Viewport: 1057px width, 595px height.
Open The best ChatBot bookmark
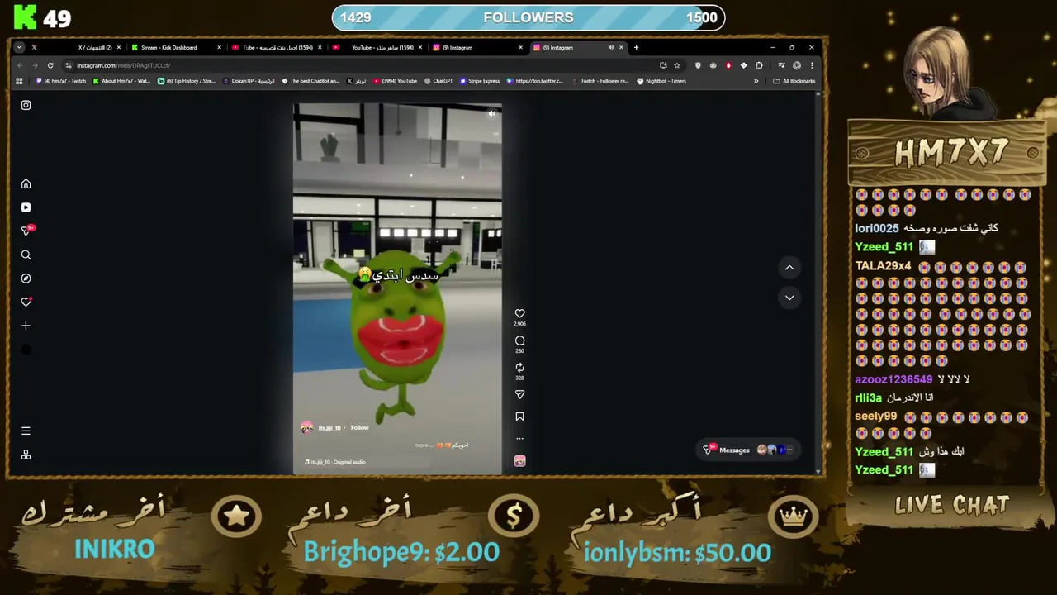click(x=310, y=81)
